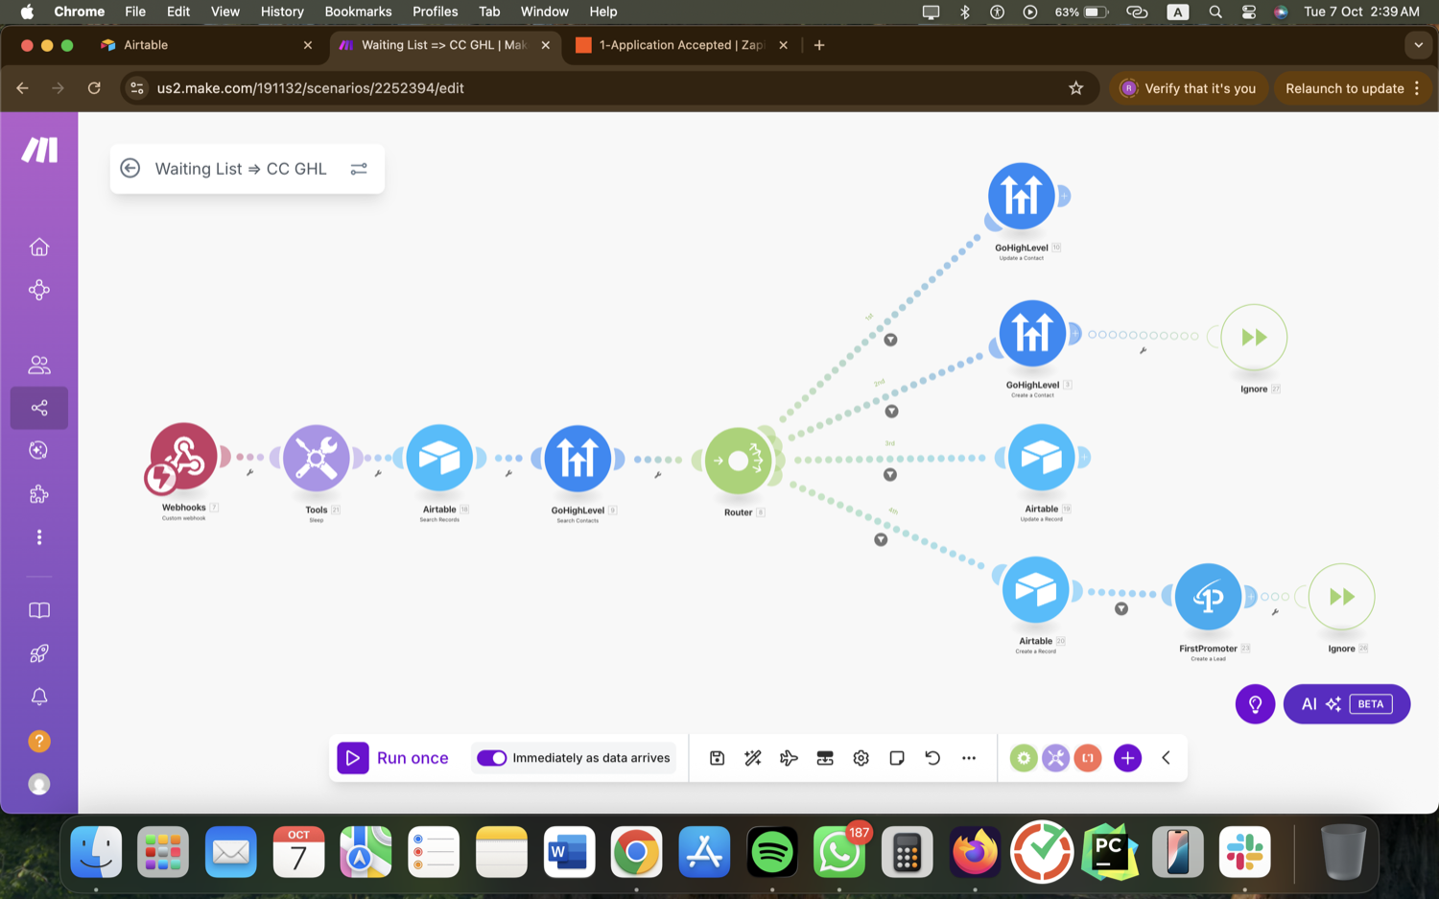
Task: Open the Profiles menu in menu bar
Action: tap(435, 12)
